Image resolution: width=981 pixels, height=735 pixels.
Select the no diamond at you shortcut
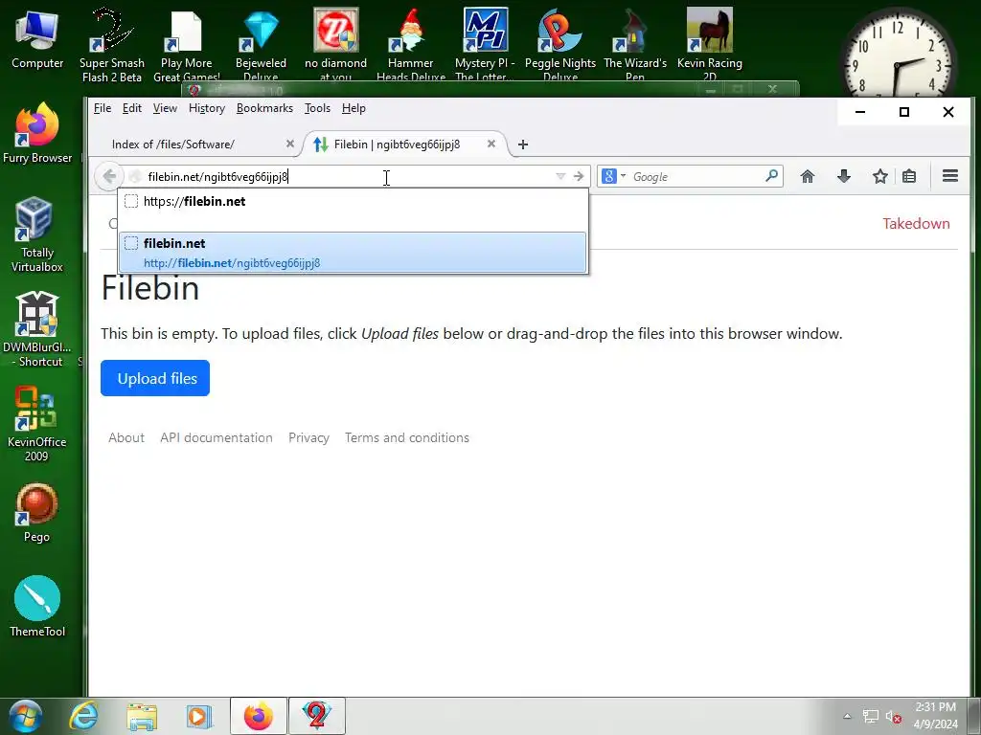click(x=335, y=44)
